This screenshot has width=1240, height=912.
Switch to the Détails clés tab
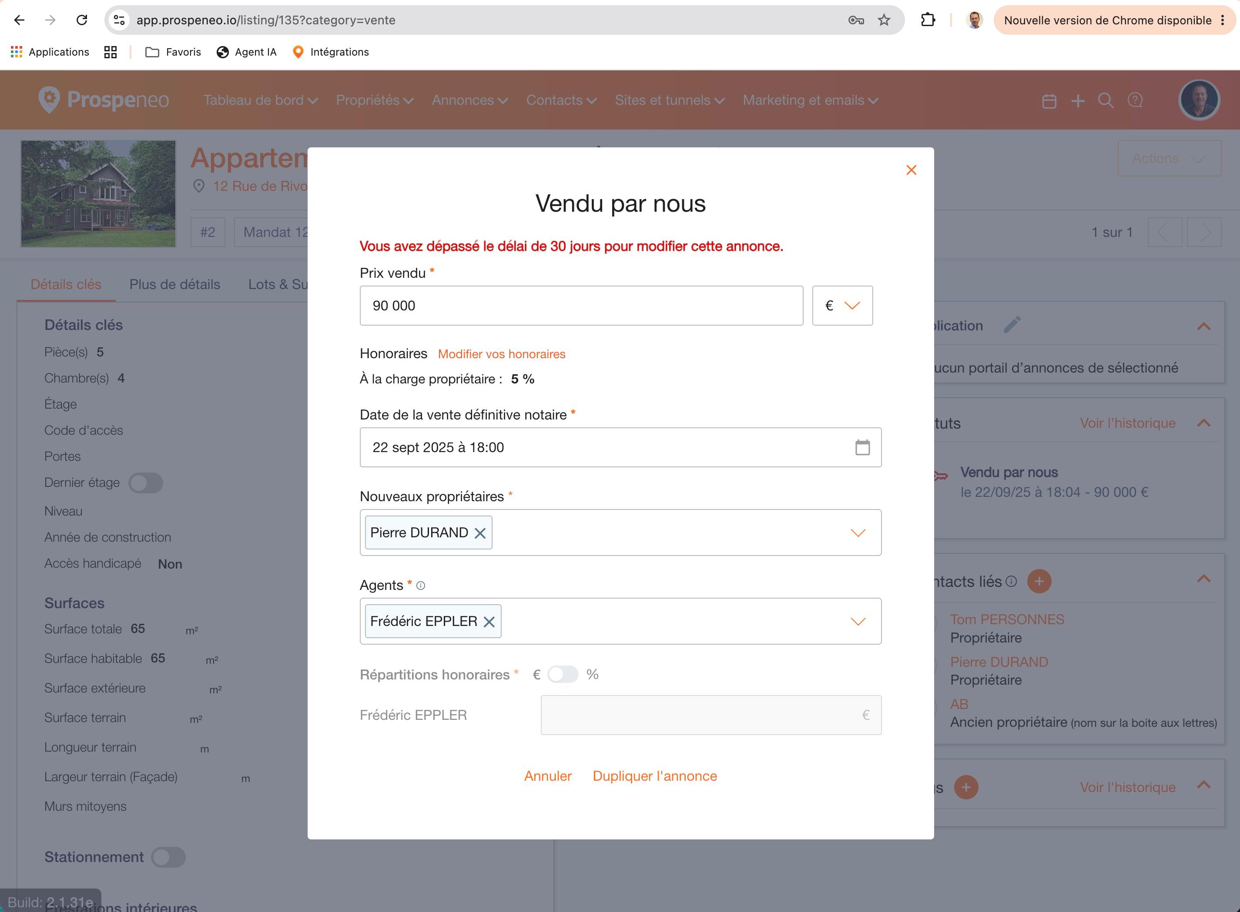[66, 284]
